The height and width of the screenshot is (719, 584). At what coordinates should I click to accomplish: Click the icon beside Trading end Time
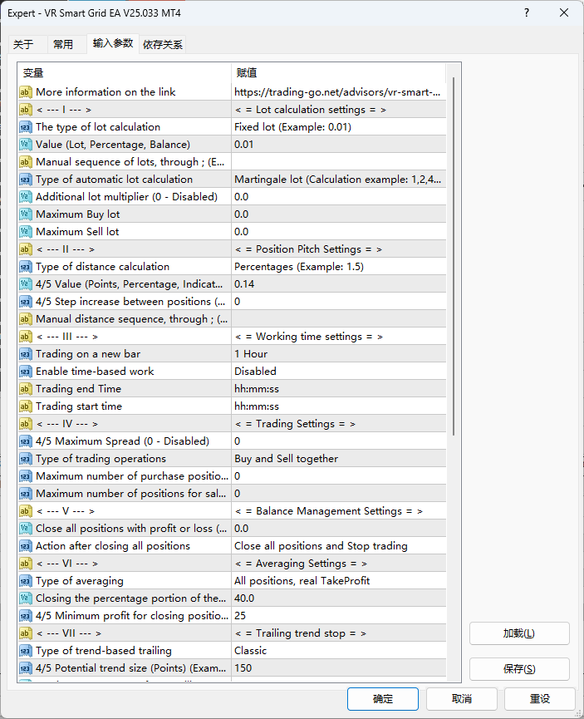coord(26,389)
